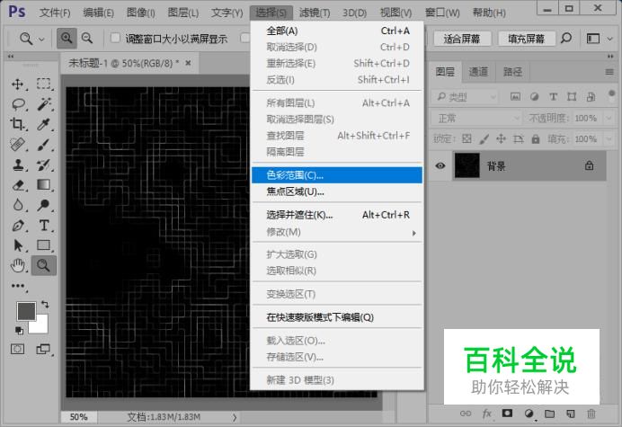
Task: Select the History Brush tool
Action: (x=44, y=165)
